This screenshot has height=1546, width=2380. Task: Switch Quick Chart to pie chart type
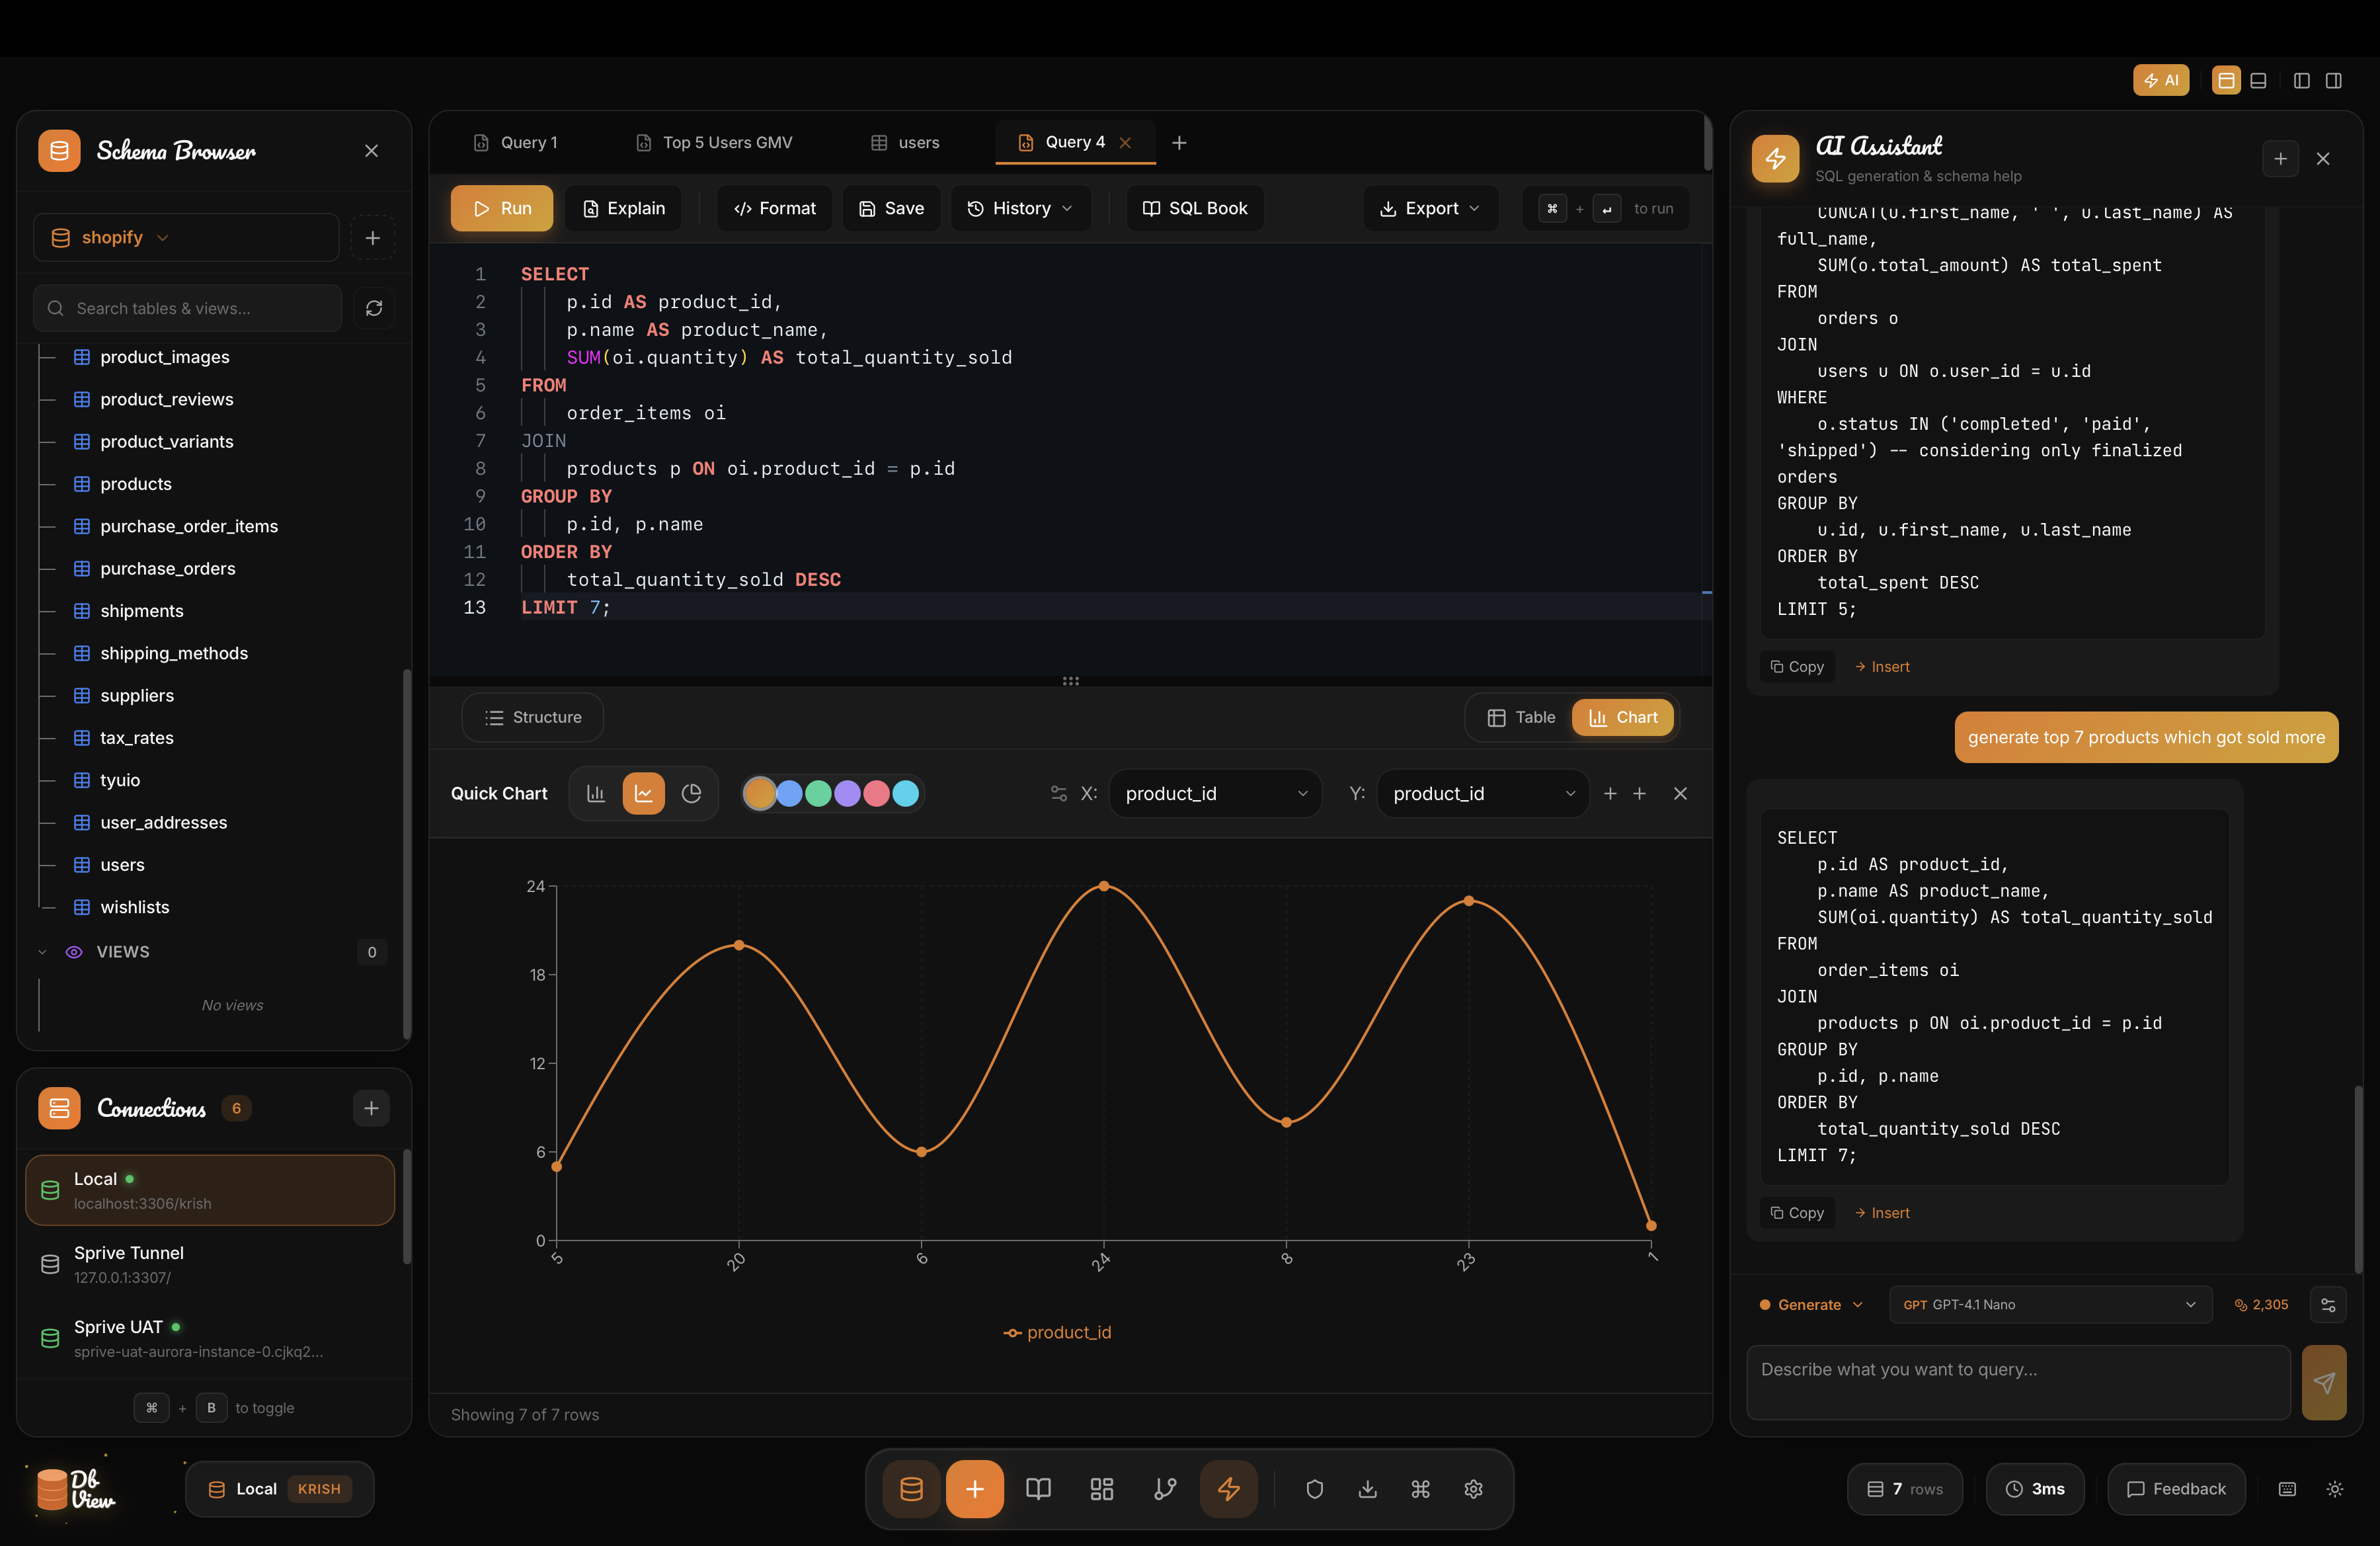tap(692, 793)
